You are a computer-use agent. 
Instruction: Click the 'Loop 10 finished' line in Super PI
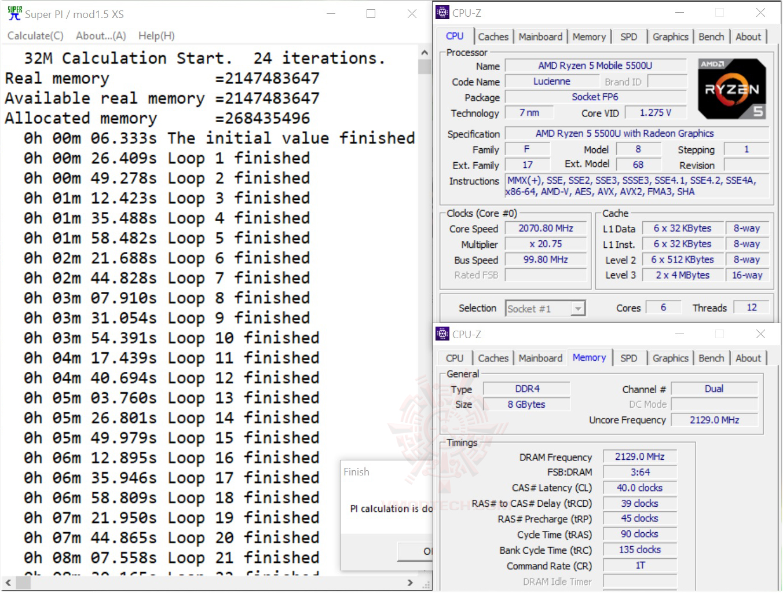tap(244, 338)
